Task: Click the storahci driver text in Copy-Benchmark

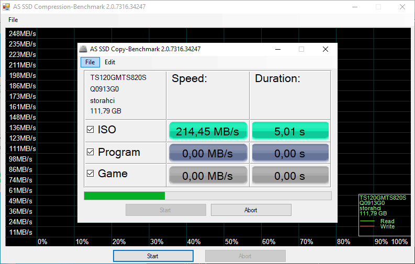Action: tap(103, 101)
